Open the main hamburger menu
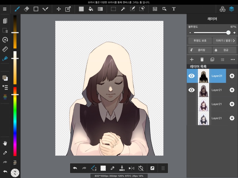Viewport: 238px width, 178px height. coord(5,9)
